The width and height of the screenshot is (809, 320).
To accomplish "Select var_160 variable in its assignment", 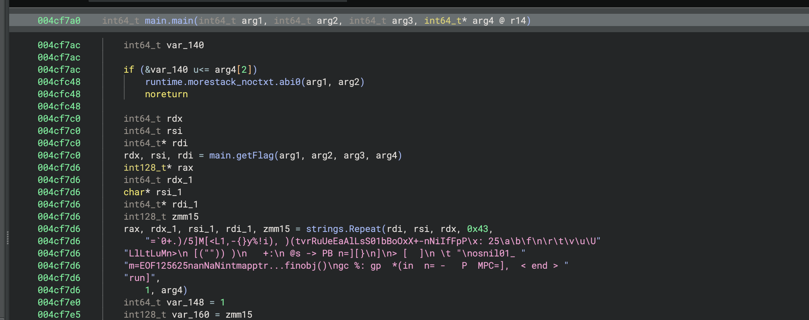I will tap(191, 315).
